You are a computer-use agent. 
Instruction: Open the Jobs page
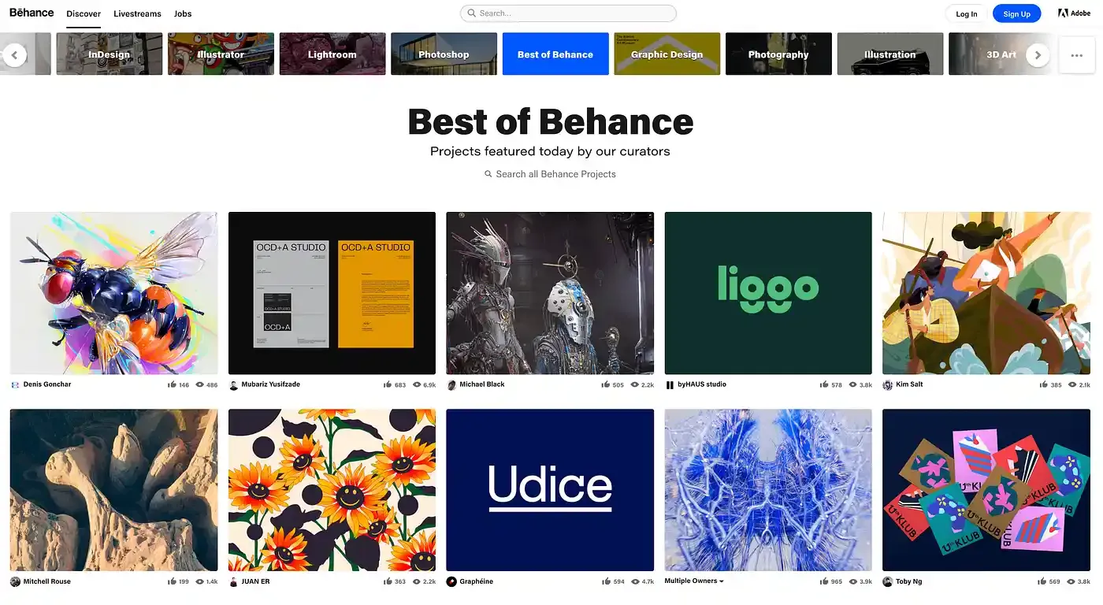(x=183, y=14)
